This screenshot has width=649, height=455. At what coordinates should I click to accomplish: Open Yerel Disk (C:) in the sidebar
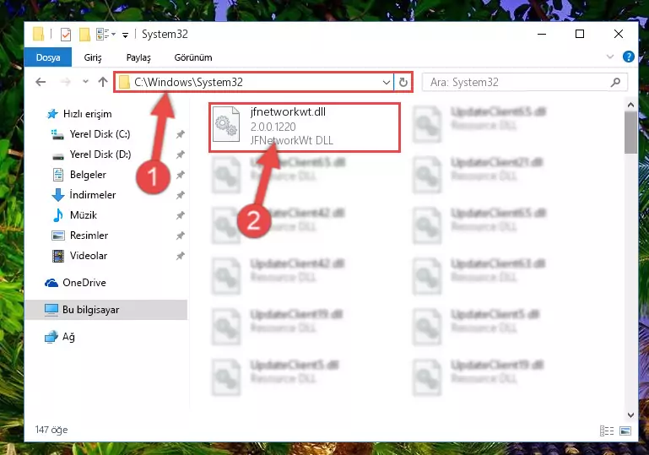pyautogui.click(x=100, y=134)
